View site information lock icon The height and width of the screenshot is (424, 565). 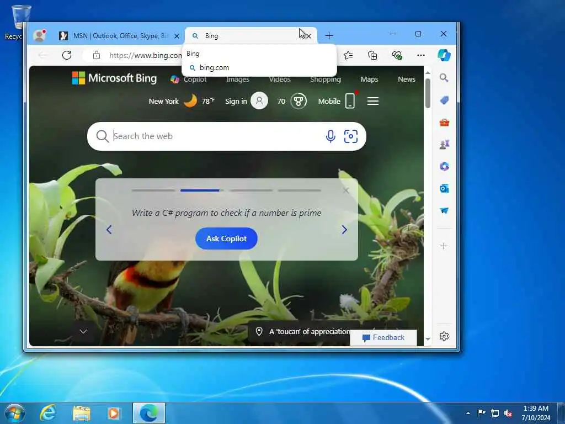pyautogui.click(x=96, y=55)
